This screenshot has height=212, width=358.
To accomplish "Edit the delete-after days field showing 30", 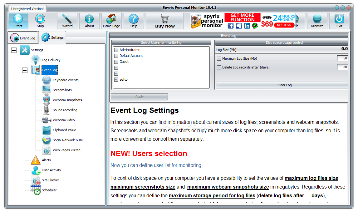I will tap(342, 67).
